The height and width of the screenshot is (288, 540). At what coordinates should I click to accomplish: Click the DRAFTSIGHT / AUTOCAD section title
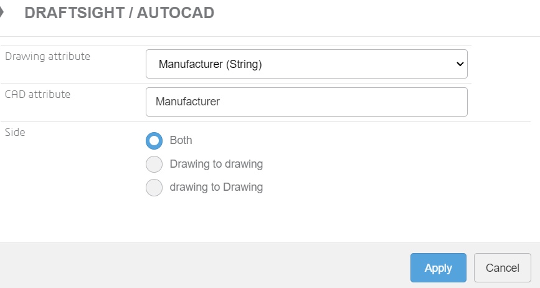click(x=119, y=13)
